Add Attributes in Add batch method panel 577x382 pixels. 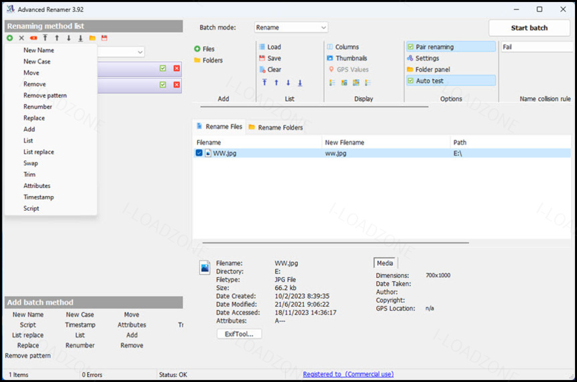tap(132, 325)
